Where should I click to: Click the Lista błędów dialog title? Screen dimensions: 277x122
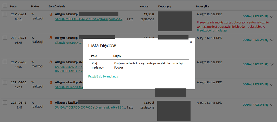[x=102, y=46]
